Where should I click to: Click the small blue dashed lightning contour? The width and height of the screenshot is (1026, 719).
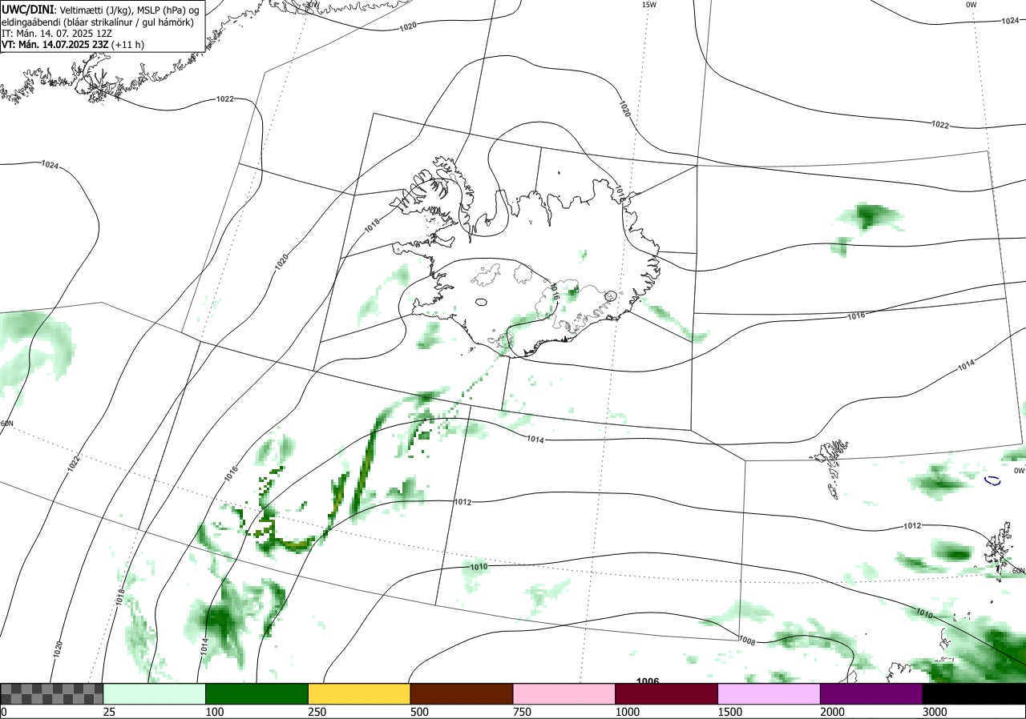[x=992, y=480]
